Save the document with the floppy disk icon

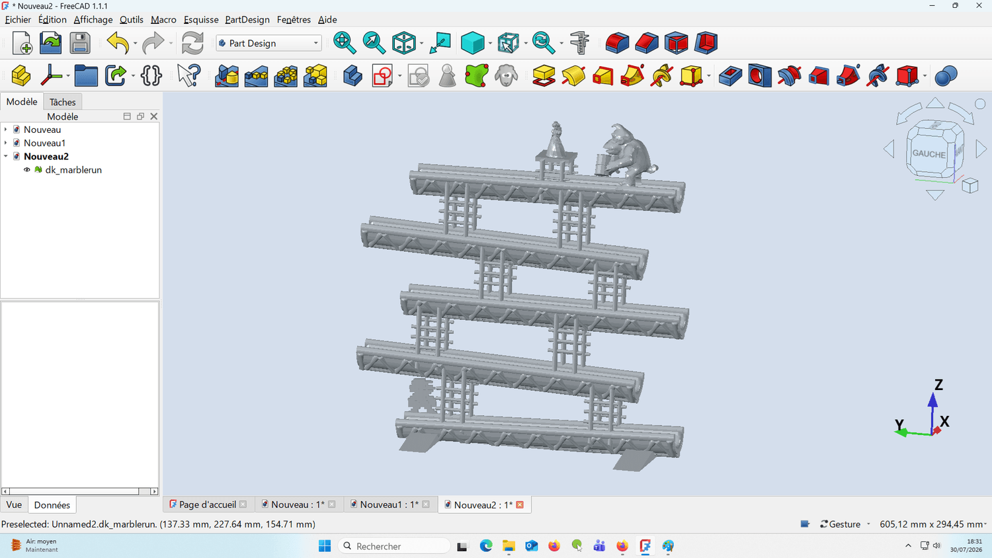coord(80,43)
